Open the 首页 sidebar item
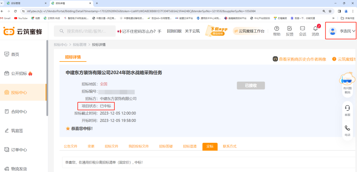The image size is (357, 172). point(12,54)
